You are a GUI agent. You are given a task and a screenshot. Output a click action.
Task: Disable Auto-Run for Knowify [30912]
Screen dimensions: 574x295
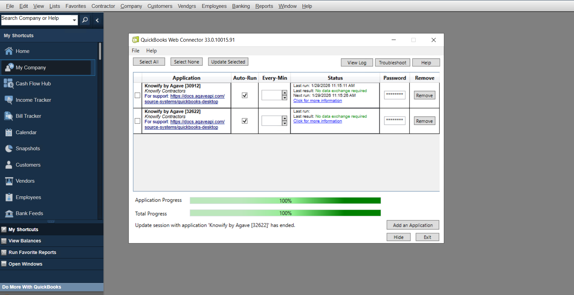pyautogui.click(x=244, y=95)
